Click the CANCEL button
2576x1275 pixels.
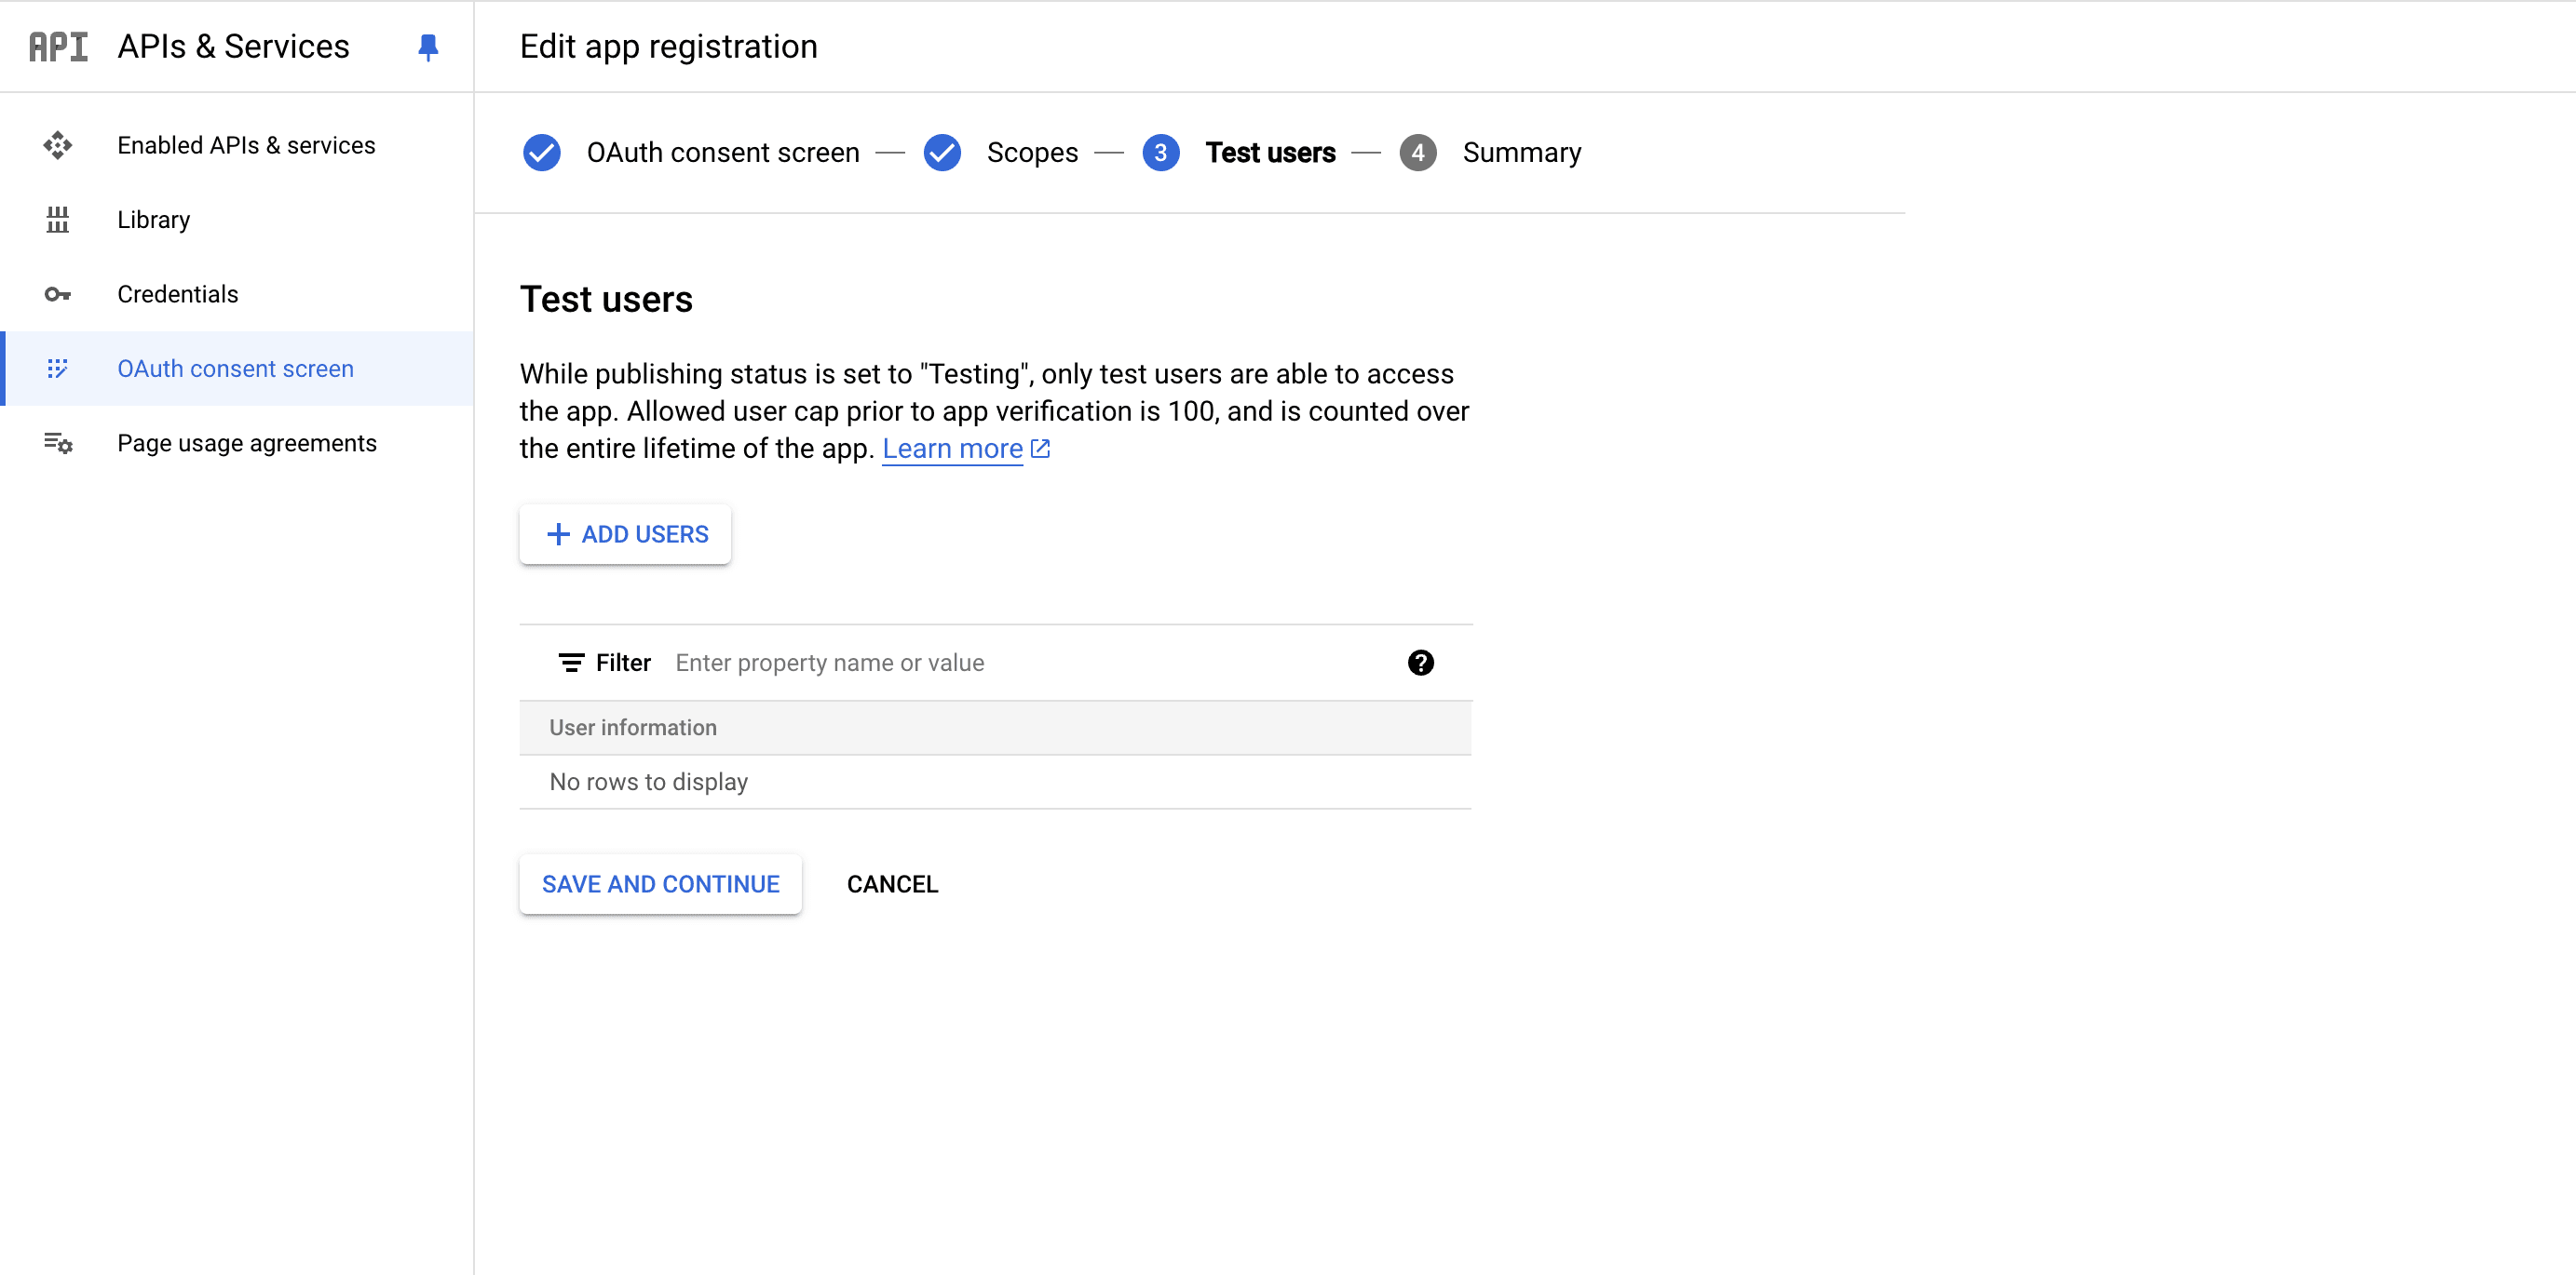892,884
